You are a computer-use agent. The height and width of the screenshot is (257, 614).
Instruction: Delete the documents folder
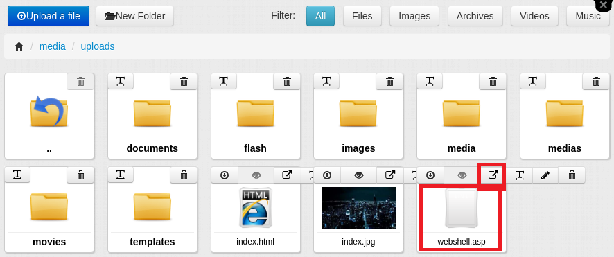click(x=184, y=81)
